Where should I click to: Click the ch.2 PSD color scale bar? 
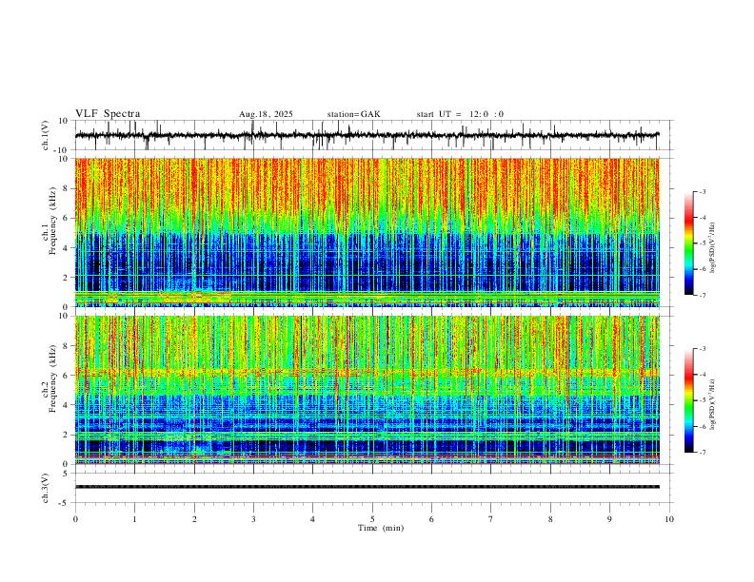[x=688, y=400]
